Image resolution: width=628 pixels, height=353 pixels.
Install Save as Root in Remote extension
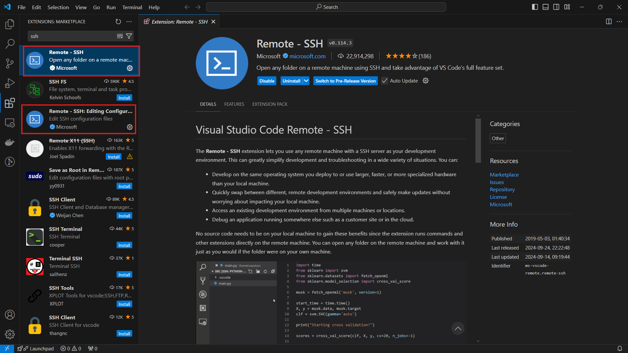[124, 186]
